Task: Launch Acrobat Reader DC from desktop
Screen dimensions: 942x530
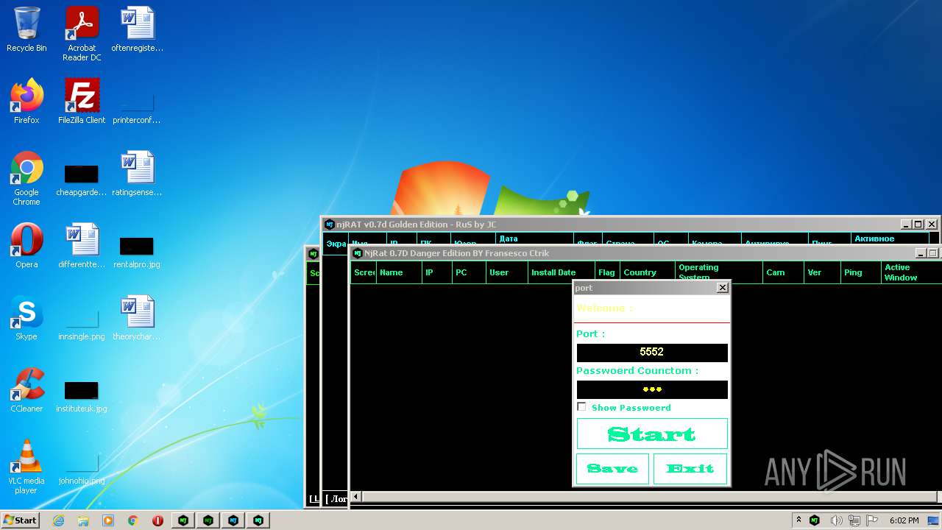Action: pyautogui.click(x=82, y=35)
